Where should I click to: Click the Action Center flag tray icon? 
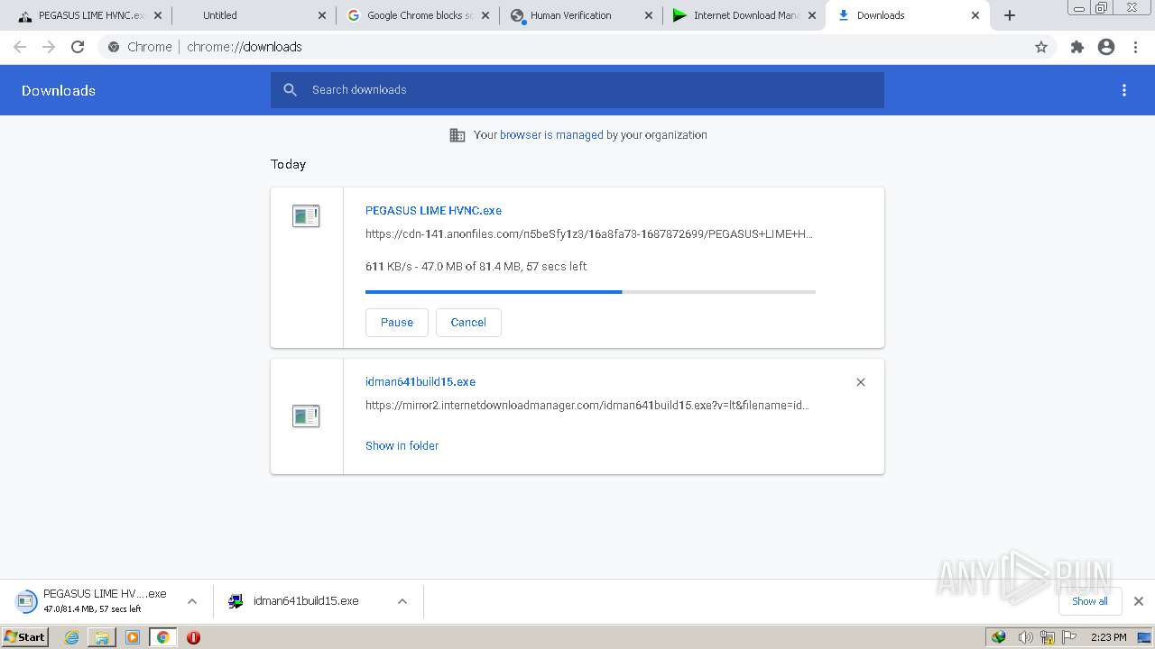click(1070, 637)
